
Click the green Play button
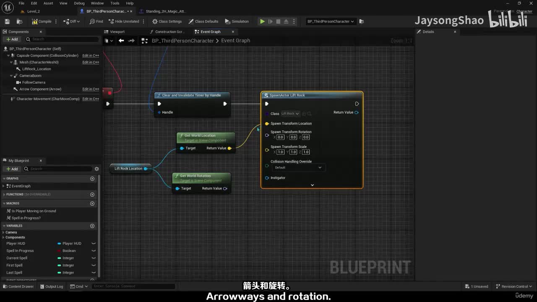click(262, 21)
